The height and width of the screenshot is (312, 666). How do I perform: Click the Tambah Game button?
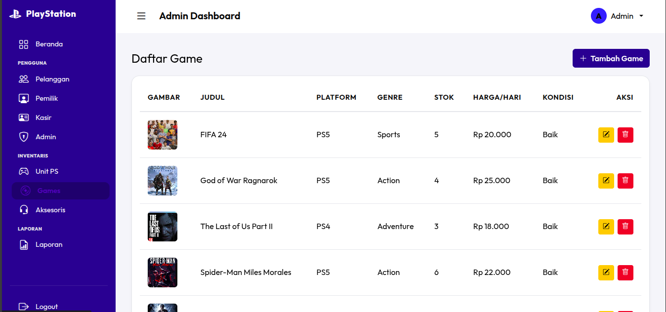tap(611, 58)
